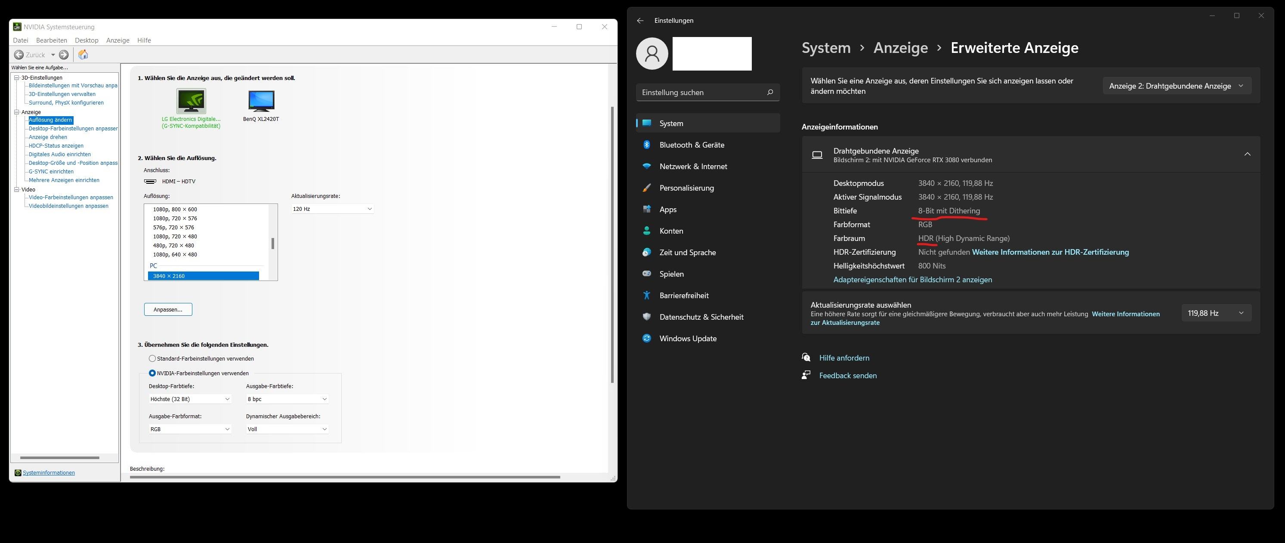Screen dimensions: 1285x543
Task: Collapse the Video tree node
Action: tap(16, 189)
